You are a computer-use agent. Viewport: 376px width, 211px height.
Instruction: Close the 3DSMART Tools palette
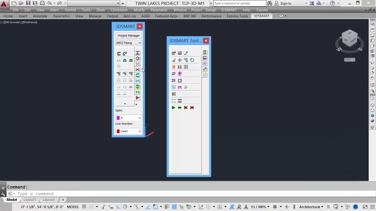[206, 41]
